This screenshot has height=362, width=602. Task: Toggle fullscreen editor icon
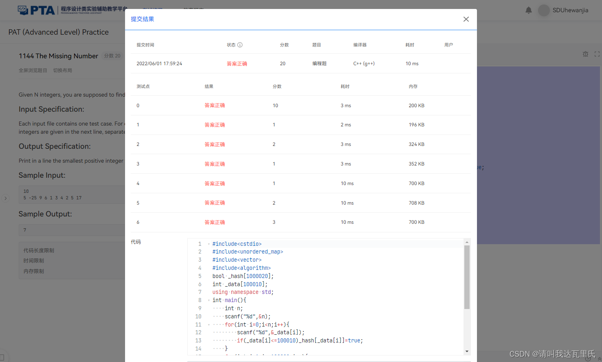coord(597,54)
